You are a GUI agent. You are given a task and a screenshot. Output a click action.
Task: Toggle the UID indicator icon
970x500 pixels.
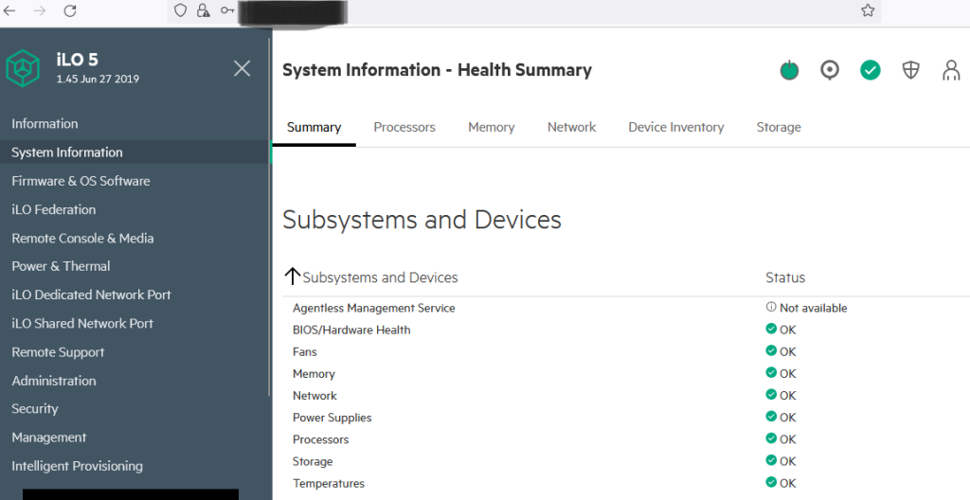[x=830, y=70]
